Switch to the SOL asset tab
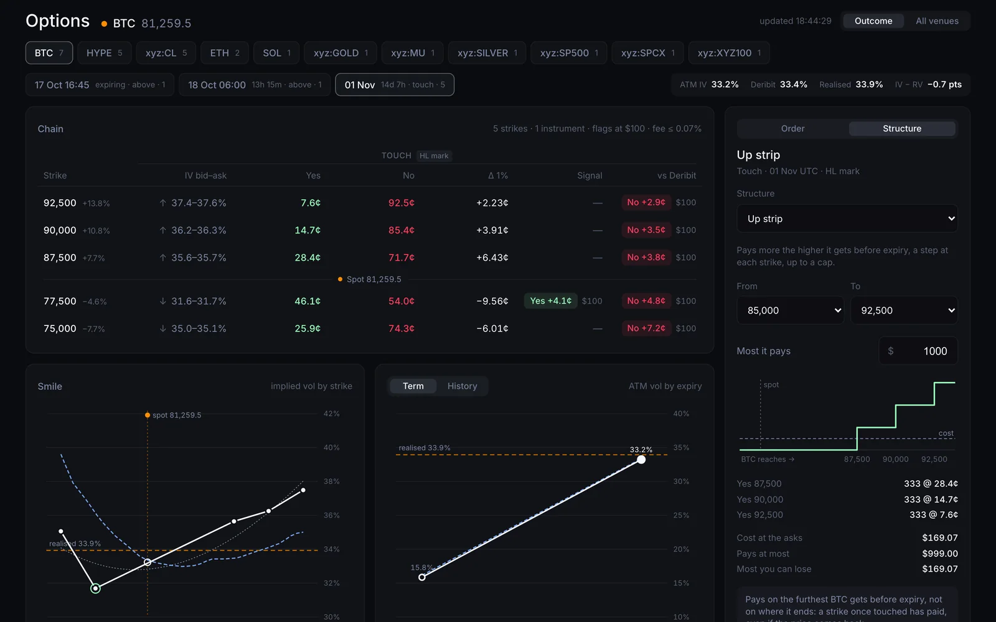This screenshot has width=996, height=622. (x=276, y=53)
